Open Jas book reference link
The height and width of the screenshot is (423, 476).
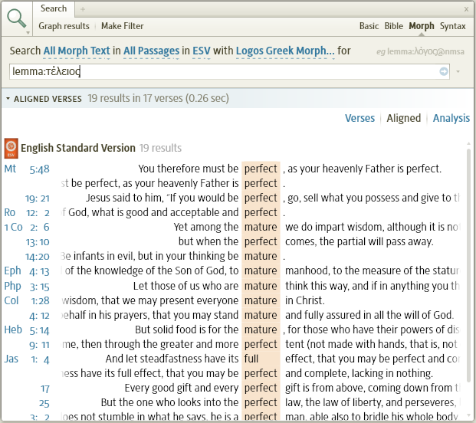(11, 359)
